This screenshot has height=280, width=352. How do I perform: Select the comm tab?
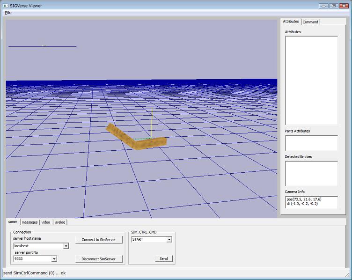(13, 222)
